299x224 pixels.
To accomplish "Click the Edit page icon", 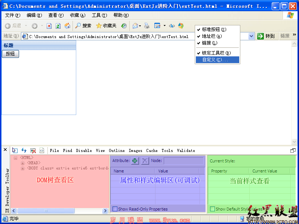I will pyautogui.click(x=157, y=25).
